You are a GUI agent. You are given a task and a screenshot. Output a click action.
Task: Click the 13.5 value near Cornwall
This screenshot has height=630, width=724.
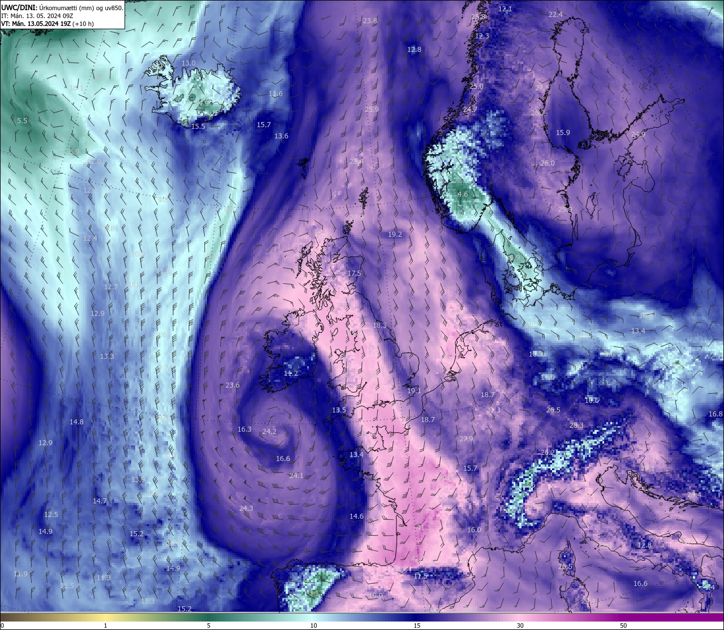click(x=339, y=410)
